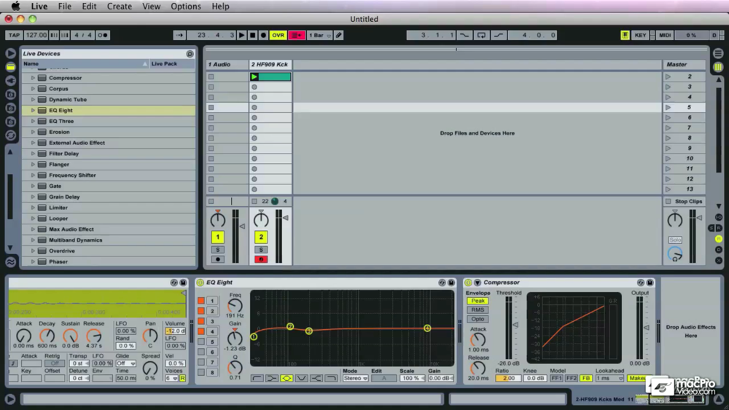Adjust the track 2 volume fader

pos(286,218)
